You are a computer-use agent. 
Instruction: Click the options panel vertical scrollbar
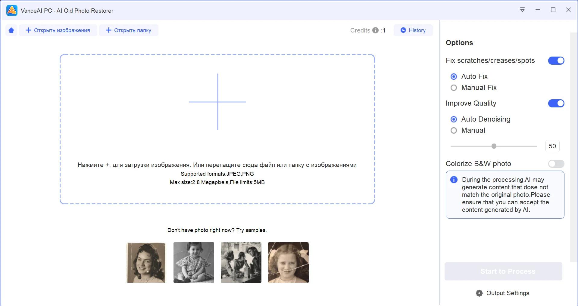573,147
